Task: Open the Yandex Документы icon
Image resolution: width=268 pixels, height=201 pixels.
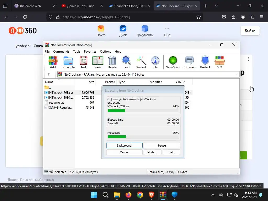Action: click(145, 31)
